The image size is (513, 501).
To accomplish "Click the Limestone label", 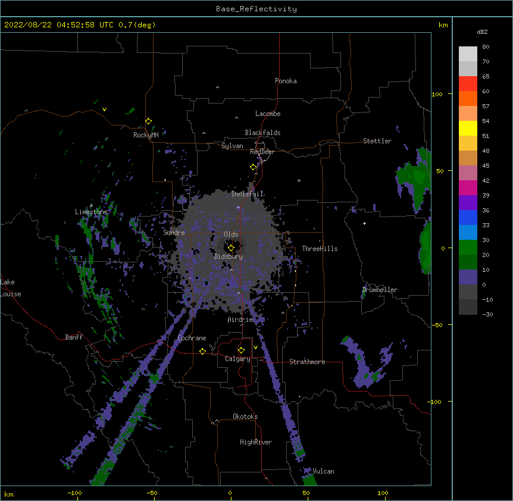I will 91,212.
